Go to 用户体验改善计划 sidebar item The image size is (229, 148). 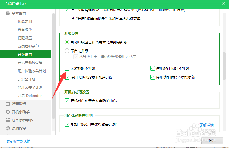(x=32, y=71)
